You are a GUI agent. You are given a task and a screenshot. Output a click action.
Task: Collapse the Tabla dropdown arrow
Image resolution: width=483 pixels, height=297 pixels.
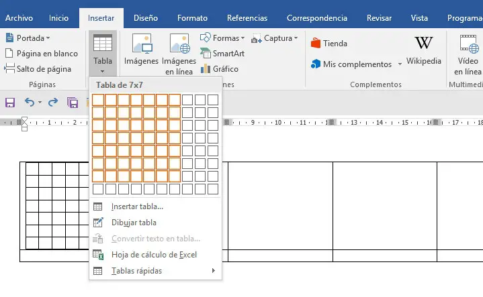coord(102,72)
